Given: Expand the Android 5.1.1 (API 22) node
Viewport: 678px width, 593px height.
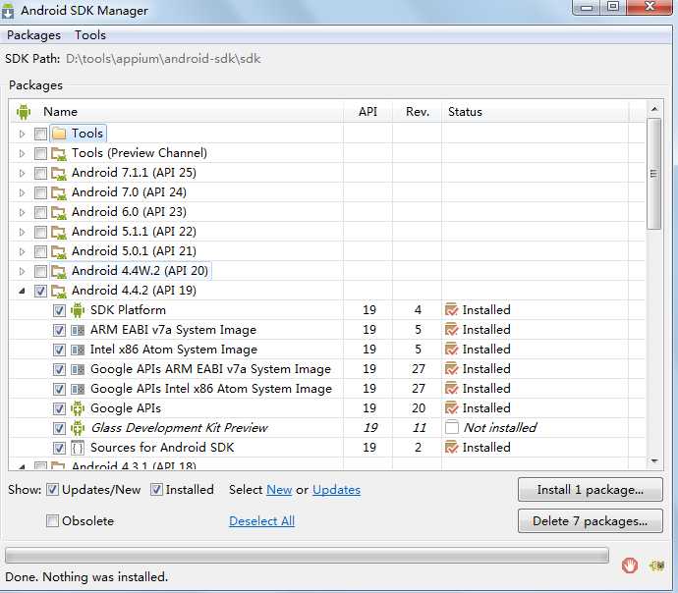Looking at the screenshot, I should click(x=22, y=232).
